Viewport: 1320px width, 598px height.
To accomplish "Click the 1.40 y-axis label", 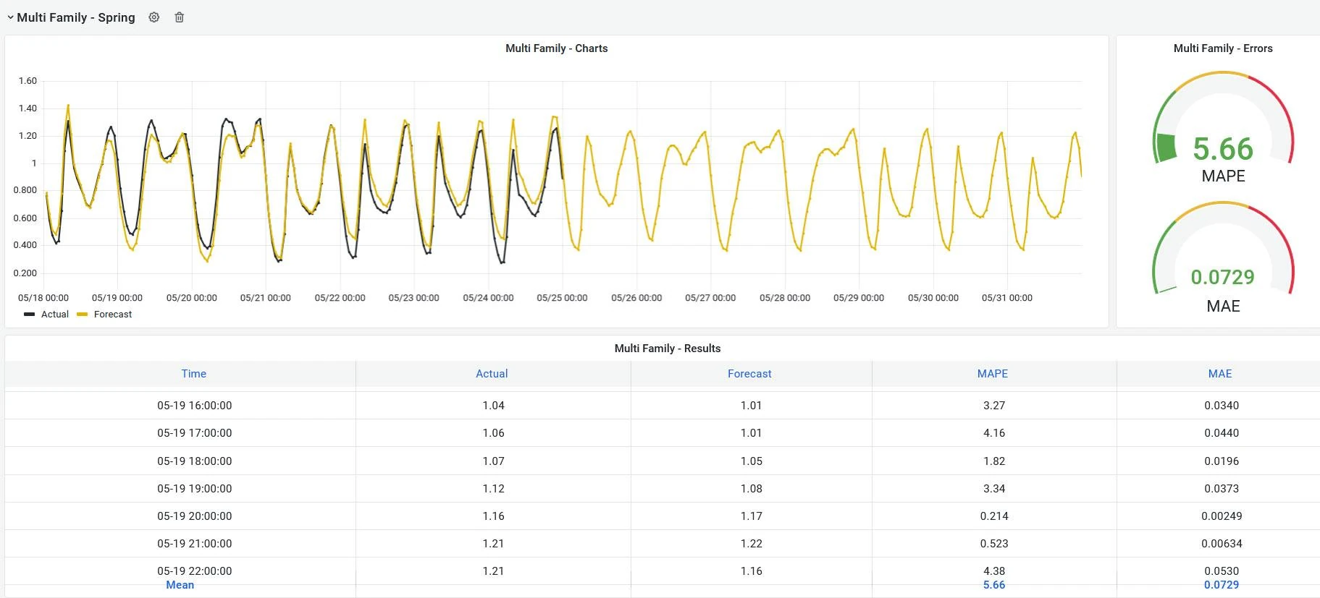I will (x=28, y=108).
